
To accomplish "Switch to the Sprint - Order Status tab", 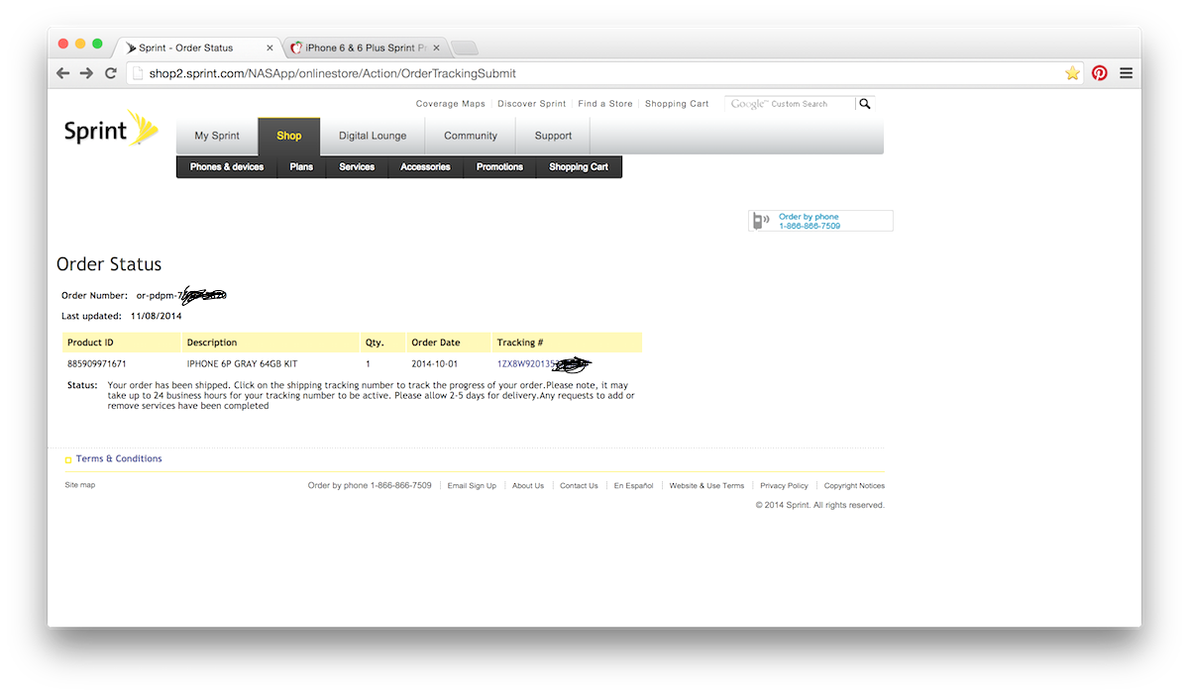I will [x=198, y=48].
